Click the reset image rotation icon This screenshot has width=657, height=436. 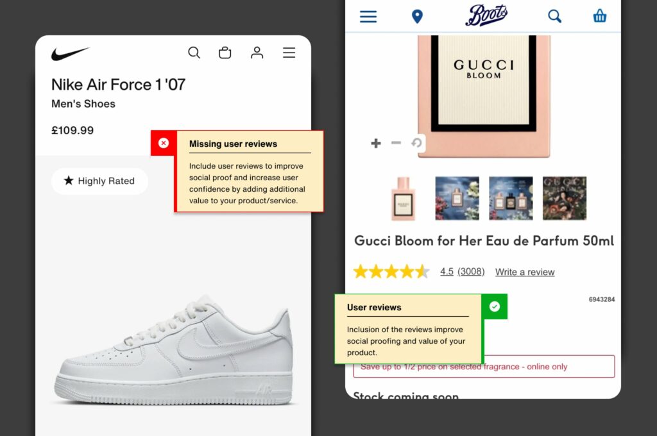[x=416, y=143]
